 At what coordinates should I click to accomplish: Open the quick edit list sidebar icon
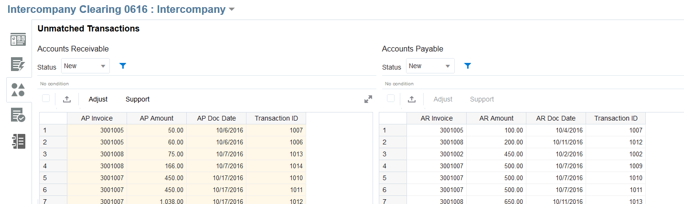pyautogui.click(x=18, y=64)
